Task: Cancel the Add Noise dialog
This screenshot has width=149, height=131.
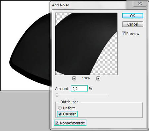Action: (133, 24)
